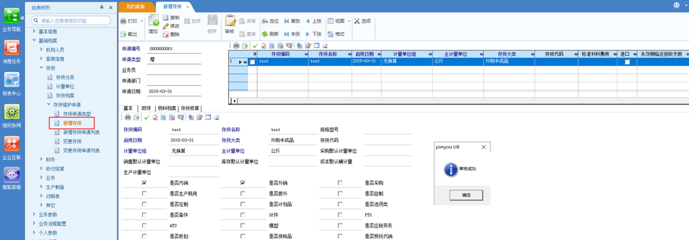Image resolution: width=689 pixels, height=240 pixels.
Task: Click the printer icon above the grid table
Action: click(236, 45)
